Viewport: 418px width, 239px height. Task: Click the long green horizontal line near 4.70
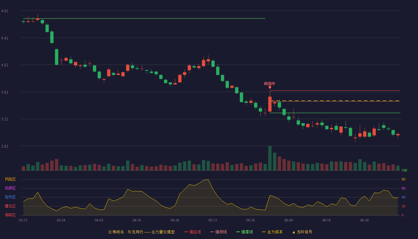point(144,19)
